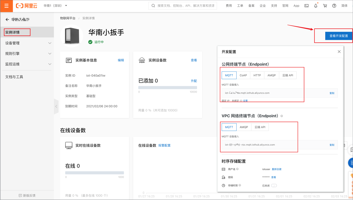The image size is (353, 200).
Task: Click the 实例设备数 cloud device icon
Action: tap(142, 60)
